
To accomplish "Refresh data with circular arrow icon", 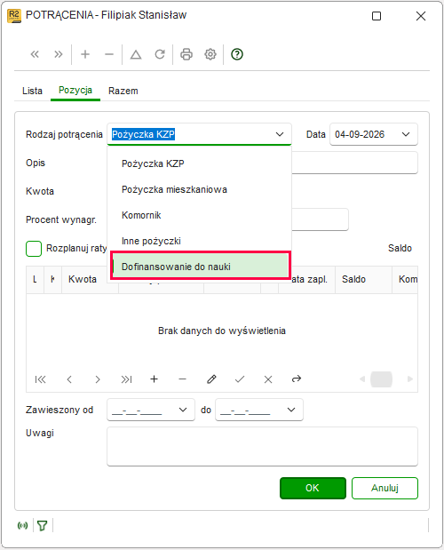I will coord(160,54).
